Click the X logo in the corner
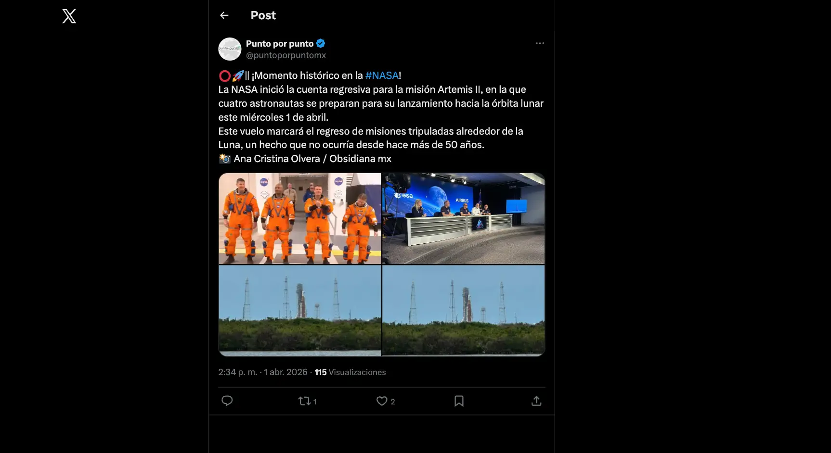831x453 pixels. click(x=69, y=16)
